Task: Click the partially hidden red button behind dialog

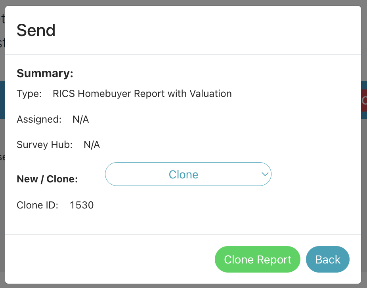Action: (364, 100)
